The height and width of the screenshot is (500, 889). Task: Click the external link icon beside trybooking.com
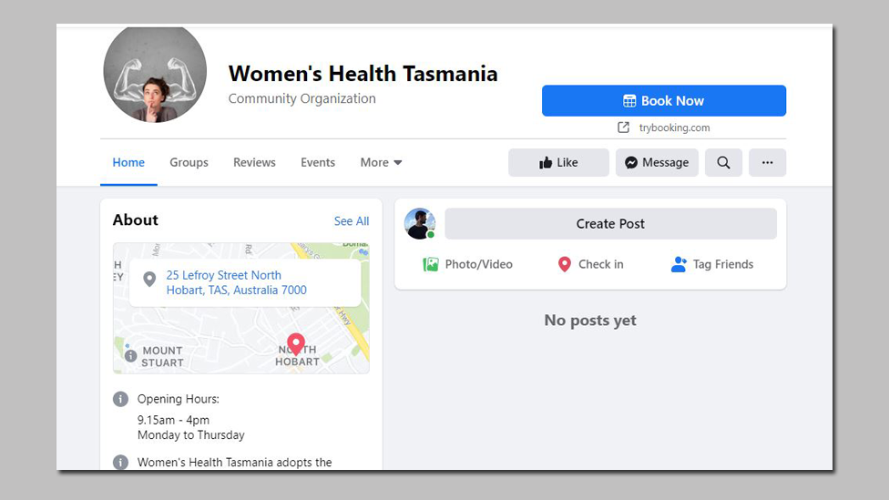(x=623, y=128)
